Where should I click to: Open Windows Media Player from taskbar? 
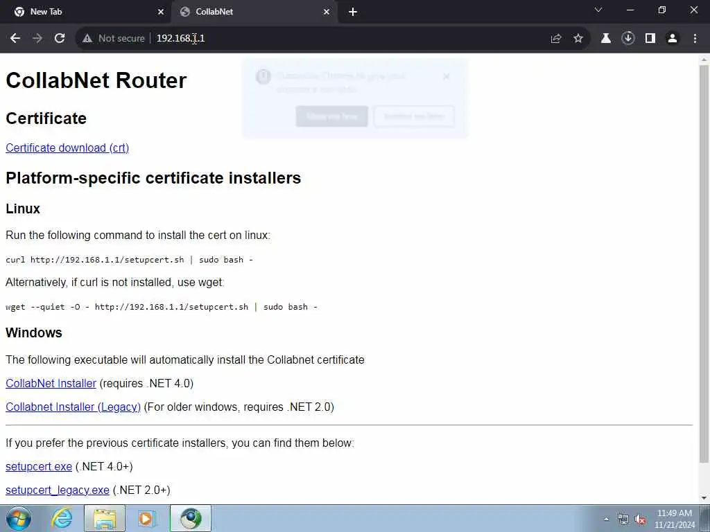coord(146,518)
